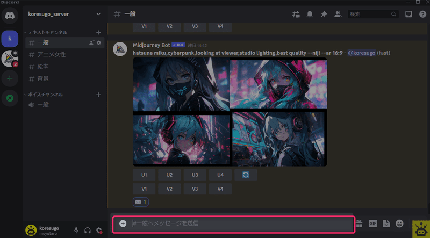Invite people to 一般 channel icon
Screen dimensions: 430x238
[x=91, y=43]
